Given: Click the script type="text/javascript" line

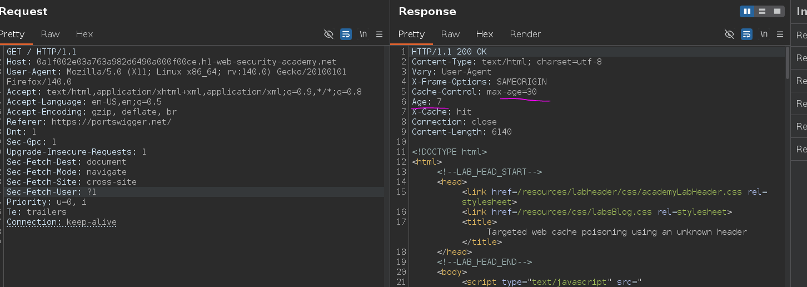Looking at the screenshot, I should click(552, 282).
